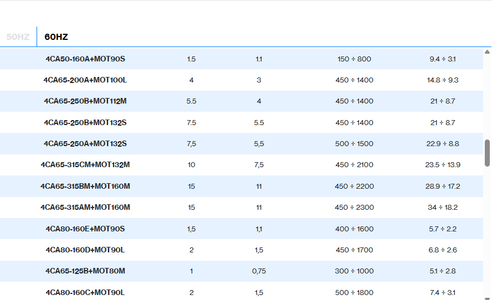Select model 4CA65-315BM+MOT160M
The width and height of the screenshot is (492, 300).
click(x=85, y=187)
